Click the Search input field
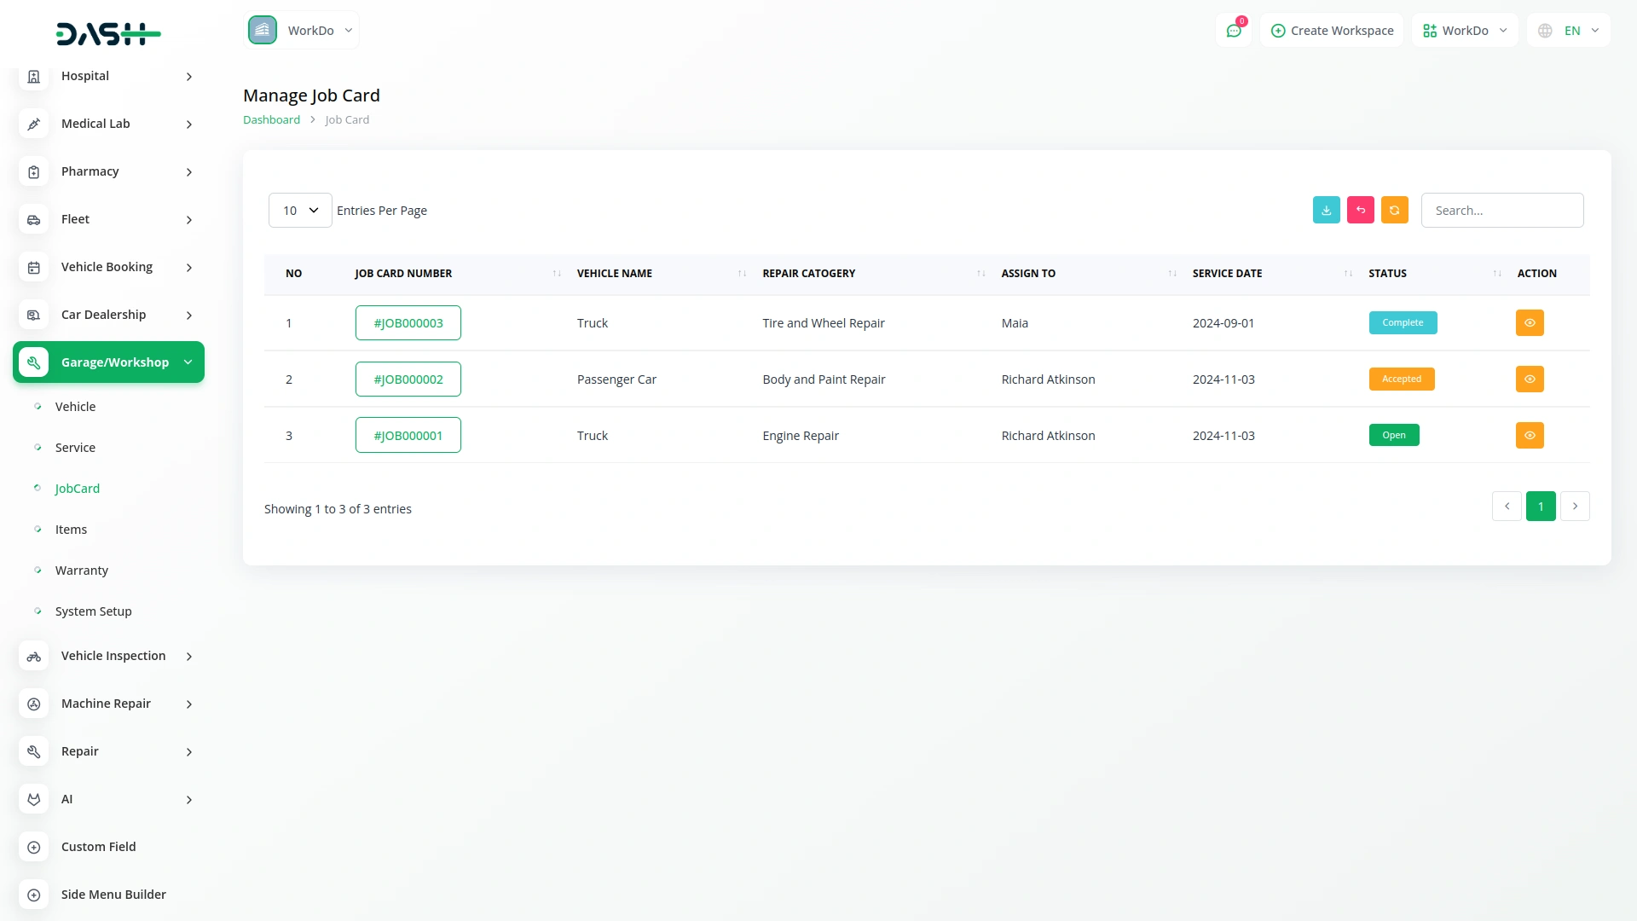Image resolution: width=1637 pixels, height=921 pixels. tap(1501, 211)
